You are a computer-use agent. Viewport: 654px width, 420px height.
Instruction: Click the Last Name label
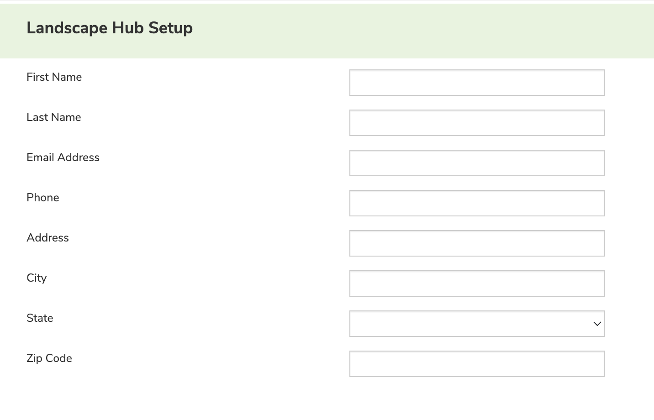click(x=53, y=117)
